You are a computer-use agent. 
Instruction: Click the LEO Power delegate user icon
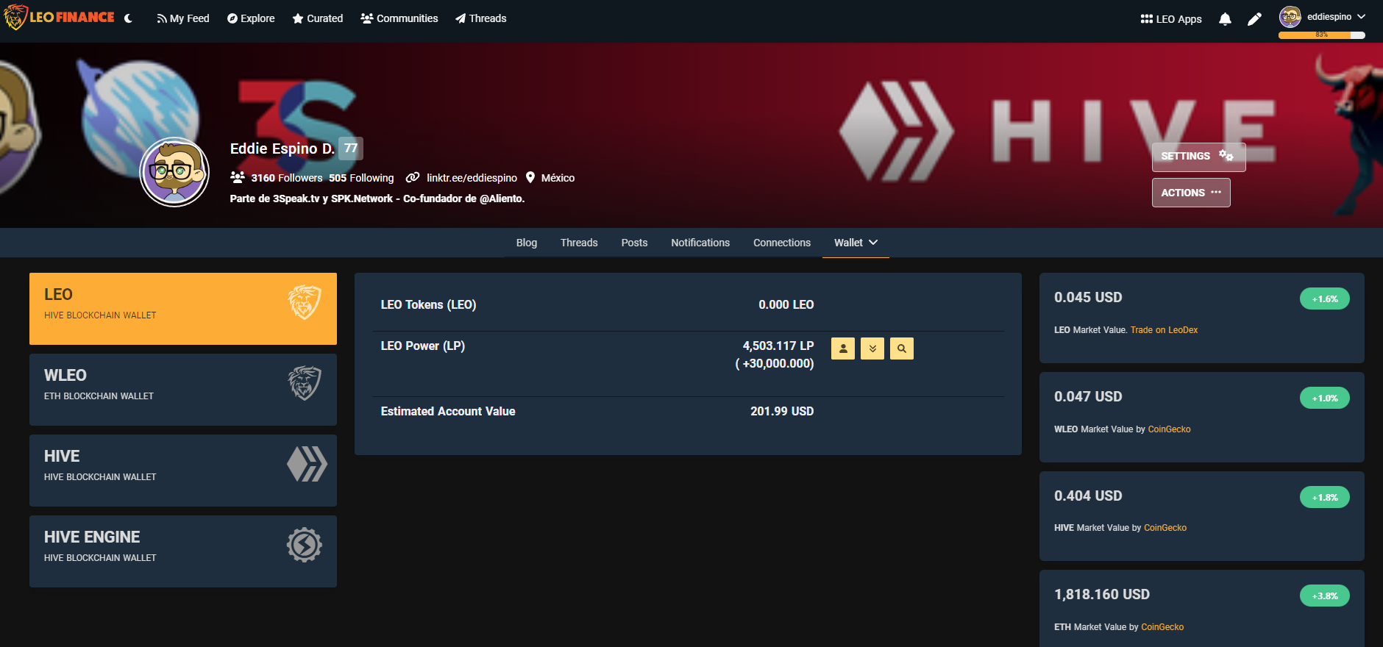843,348
